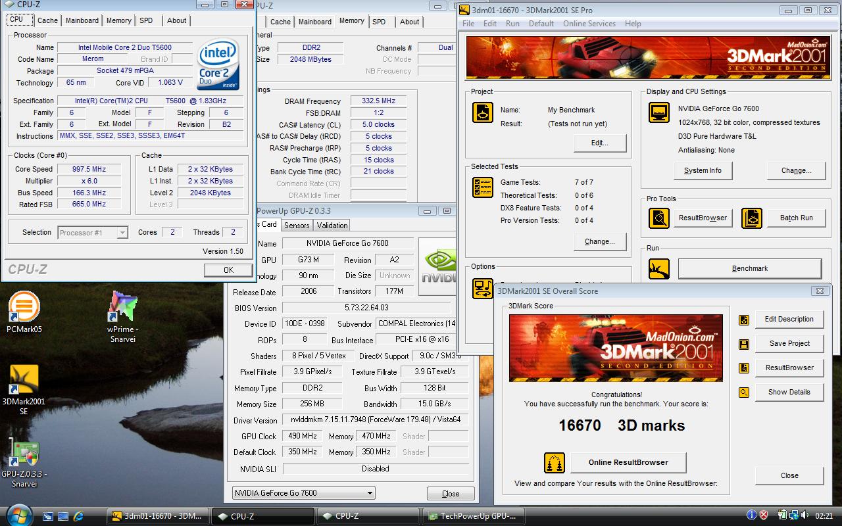Switch to the SPD tab in front CPU-Z
The image size is (842, 526).
click(x=146, y=20)
